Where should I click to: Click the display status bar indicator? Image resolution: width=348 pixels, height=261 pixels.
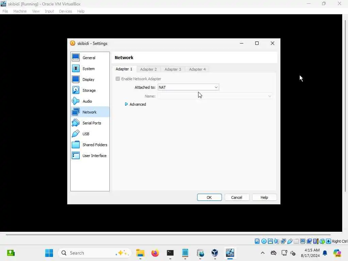(302, 241)
